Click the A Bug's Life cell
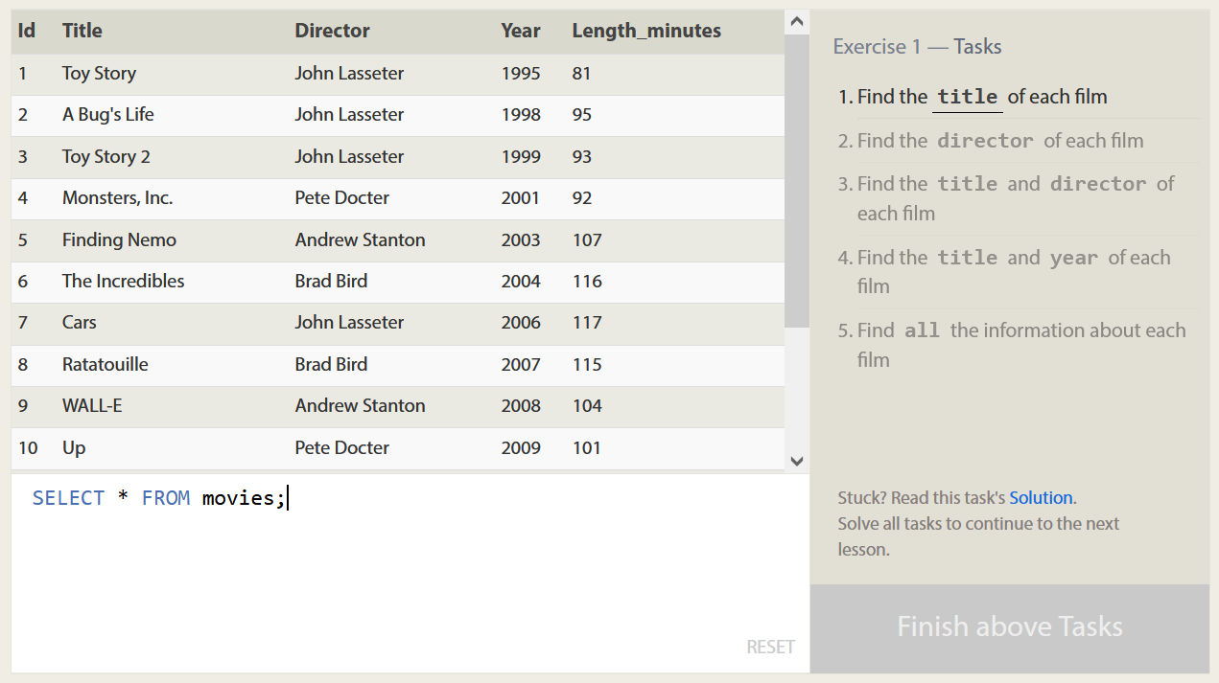The width and height of the screenshot is (1219, 683). tap(107, 114)
